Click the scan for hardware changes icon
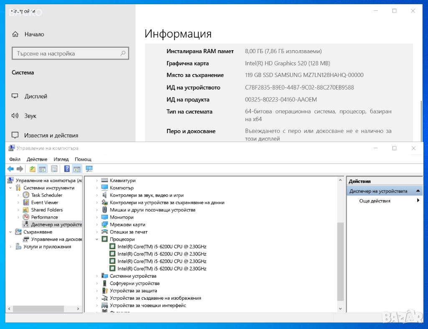Screen dimensions: 428x329 89,169
